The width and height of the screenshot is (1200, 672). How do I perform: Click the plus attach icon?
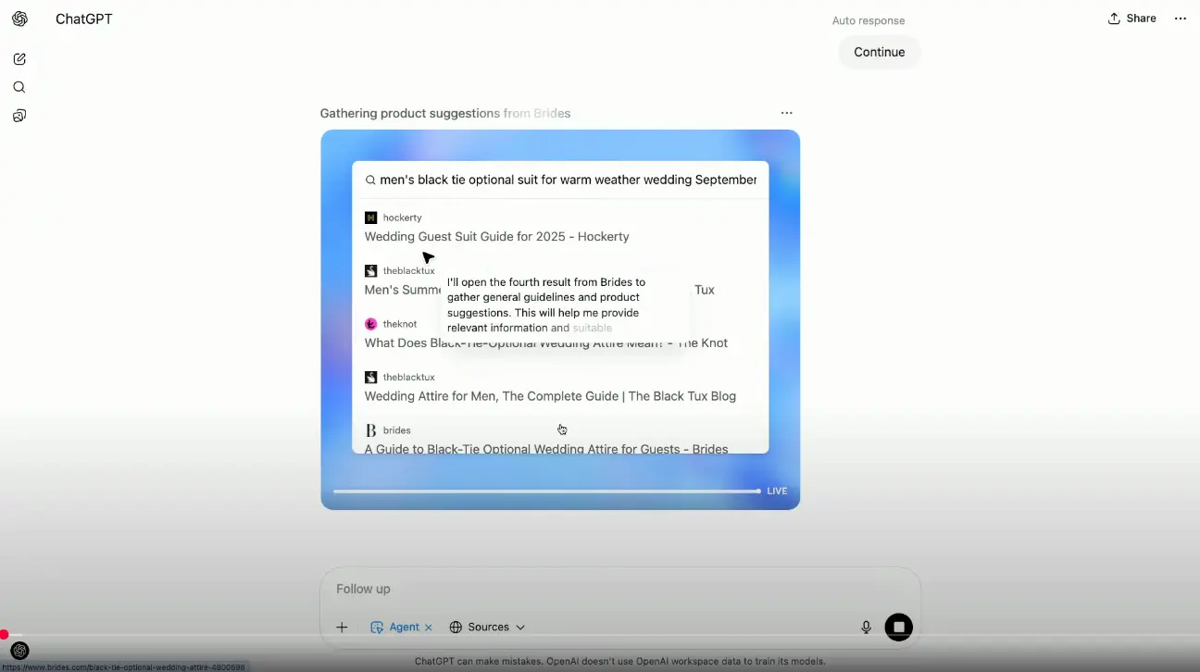coord(342,628)
